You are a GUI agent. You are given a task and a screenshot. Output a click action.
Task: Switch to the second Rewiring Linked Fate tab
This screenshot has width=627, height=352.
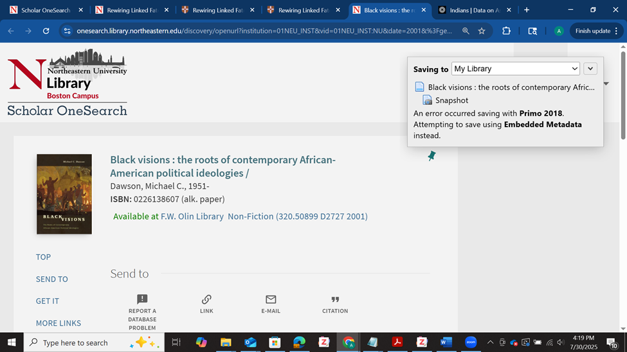(x=217, y=10)
